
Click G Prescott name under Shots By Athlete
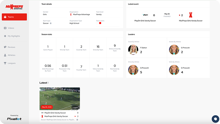click(x=144, y=68)
